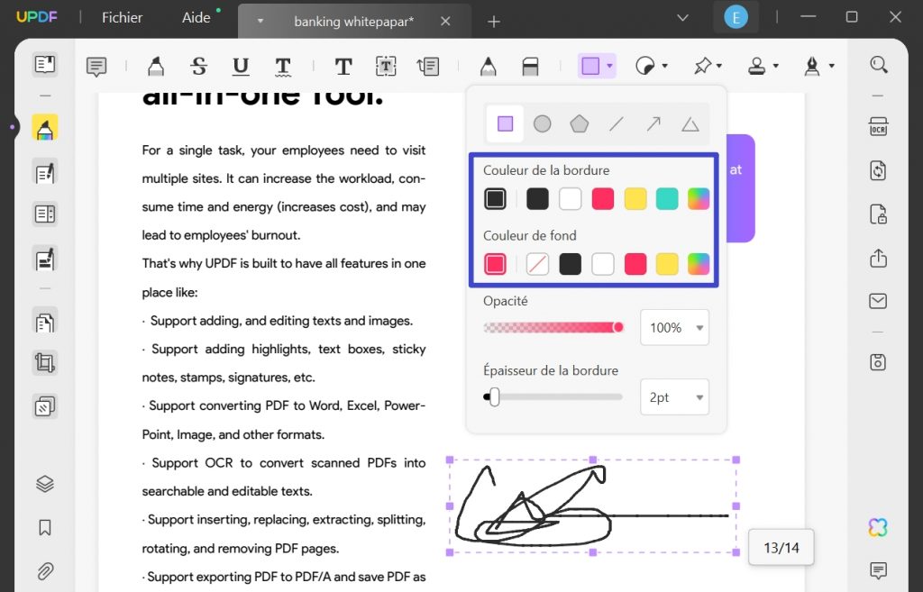This screenshot has width=923, height=592.
Task: Open the 100% opacity dropdown
Action: pos(674,328)
